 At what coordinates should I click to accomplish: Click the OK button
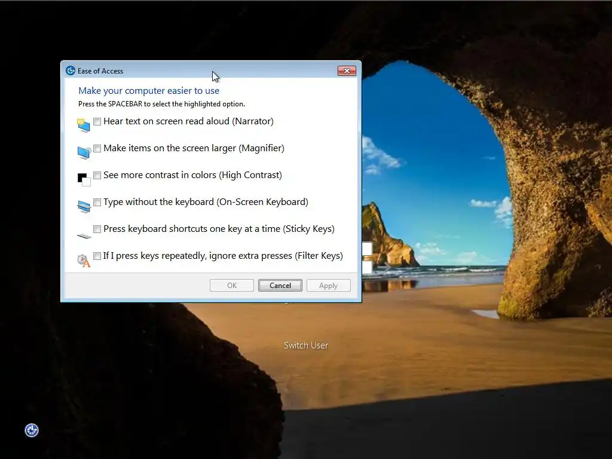pos(232,285)
